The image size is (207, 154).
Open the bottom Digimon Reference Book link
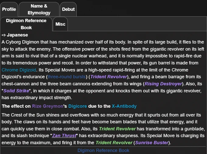103,150
